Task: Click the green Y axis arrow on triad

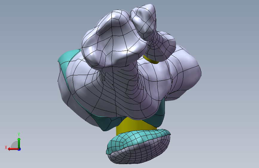Action: [19, 143]
